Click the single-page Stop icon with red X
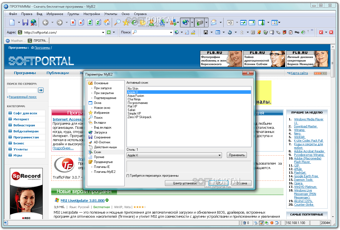The width and height of the screenshot is (340, 230). pyautogui.click(x=73, y=22)
